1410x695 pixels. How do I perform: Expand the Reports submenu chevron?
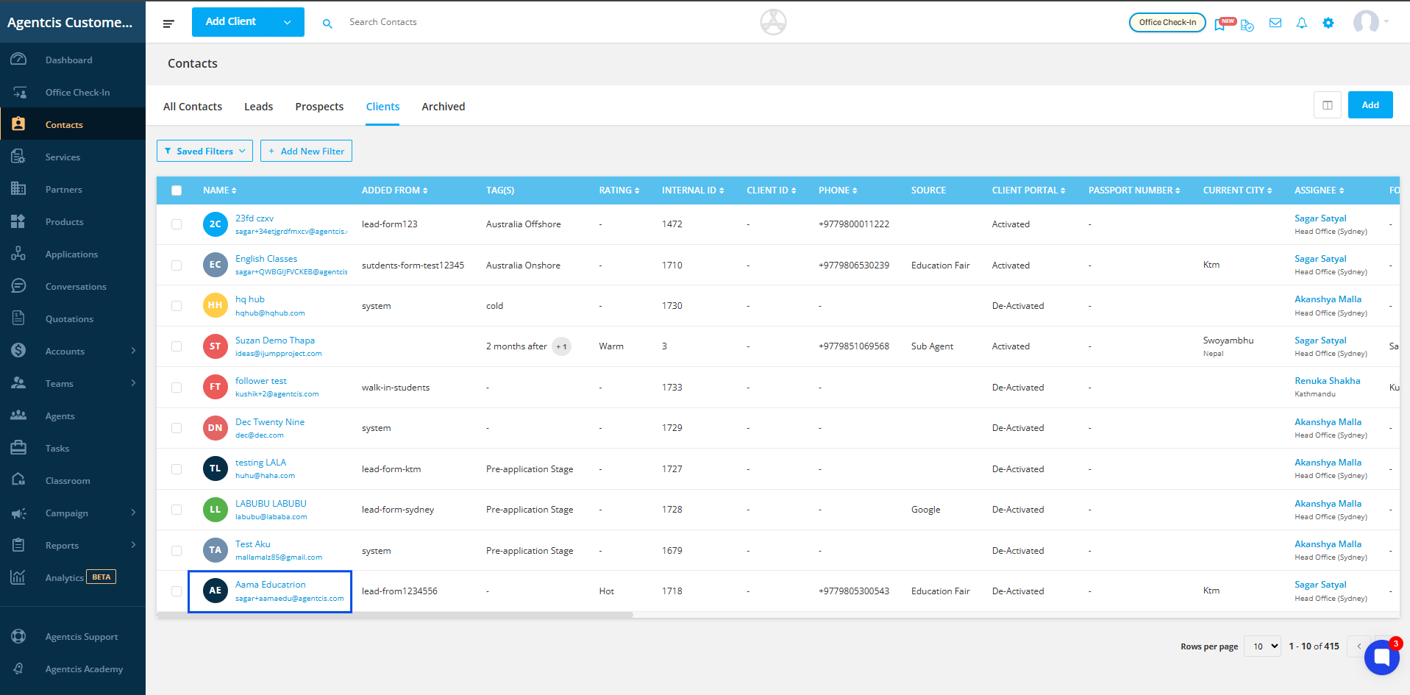(x=133, y=545)
